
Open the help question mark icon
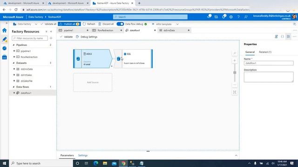tap(238, 17)
